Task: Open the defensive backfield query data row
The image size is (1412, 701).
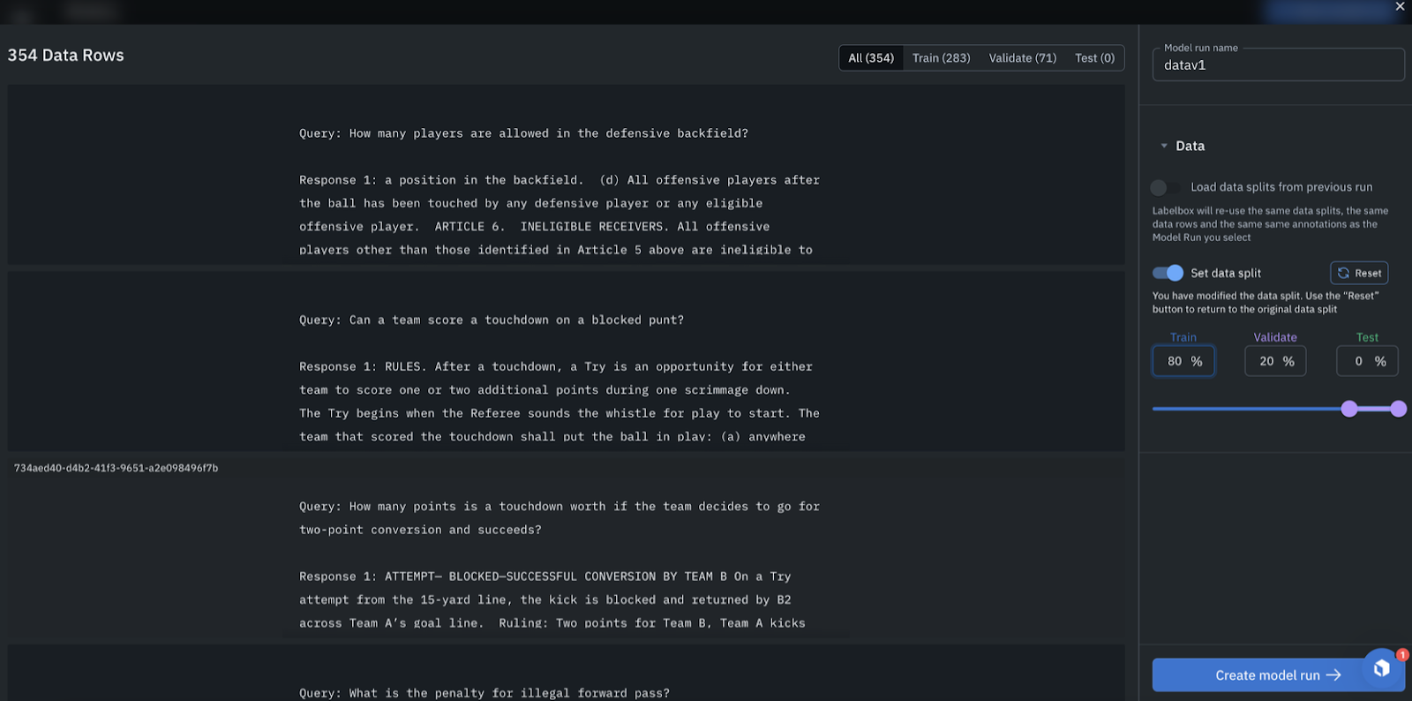Action: [x=565, y=175]
